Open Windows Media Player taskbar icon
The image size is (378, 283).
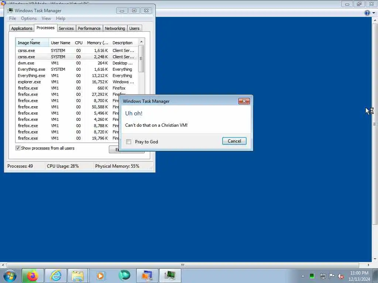click(100, 276)
